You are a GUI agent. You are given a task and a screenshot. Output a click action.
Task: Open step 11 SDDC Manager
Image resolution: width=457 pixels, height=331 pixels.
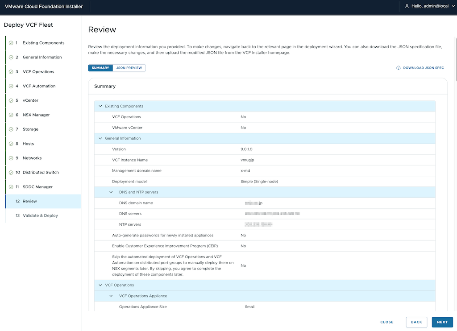pos(43,187)
